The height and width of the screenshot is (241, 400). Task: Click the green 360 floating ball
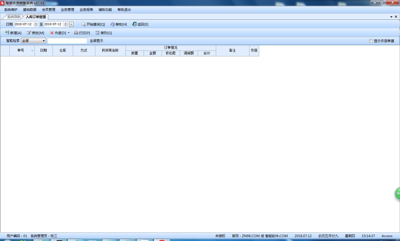[397, 193]
